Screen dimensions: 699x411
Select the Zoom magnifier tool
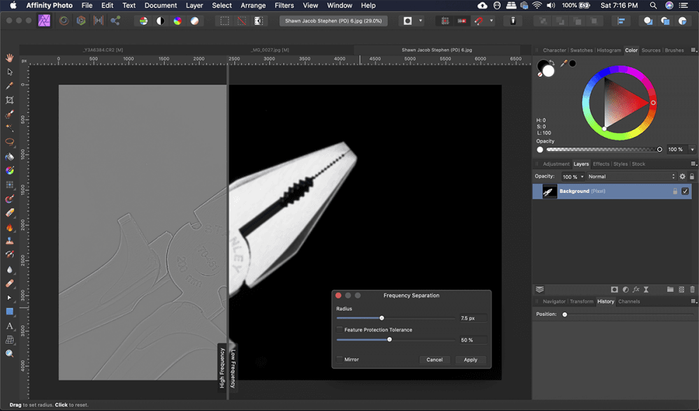coord(10,354)
